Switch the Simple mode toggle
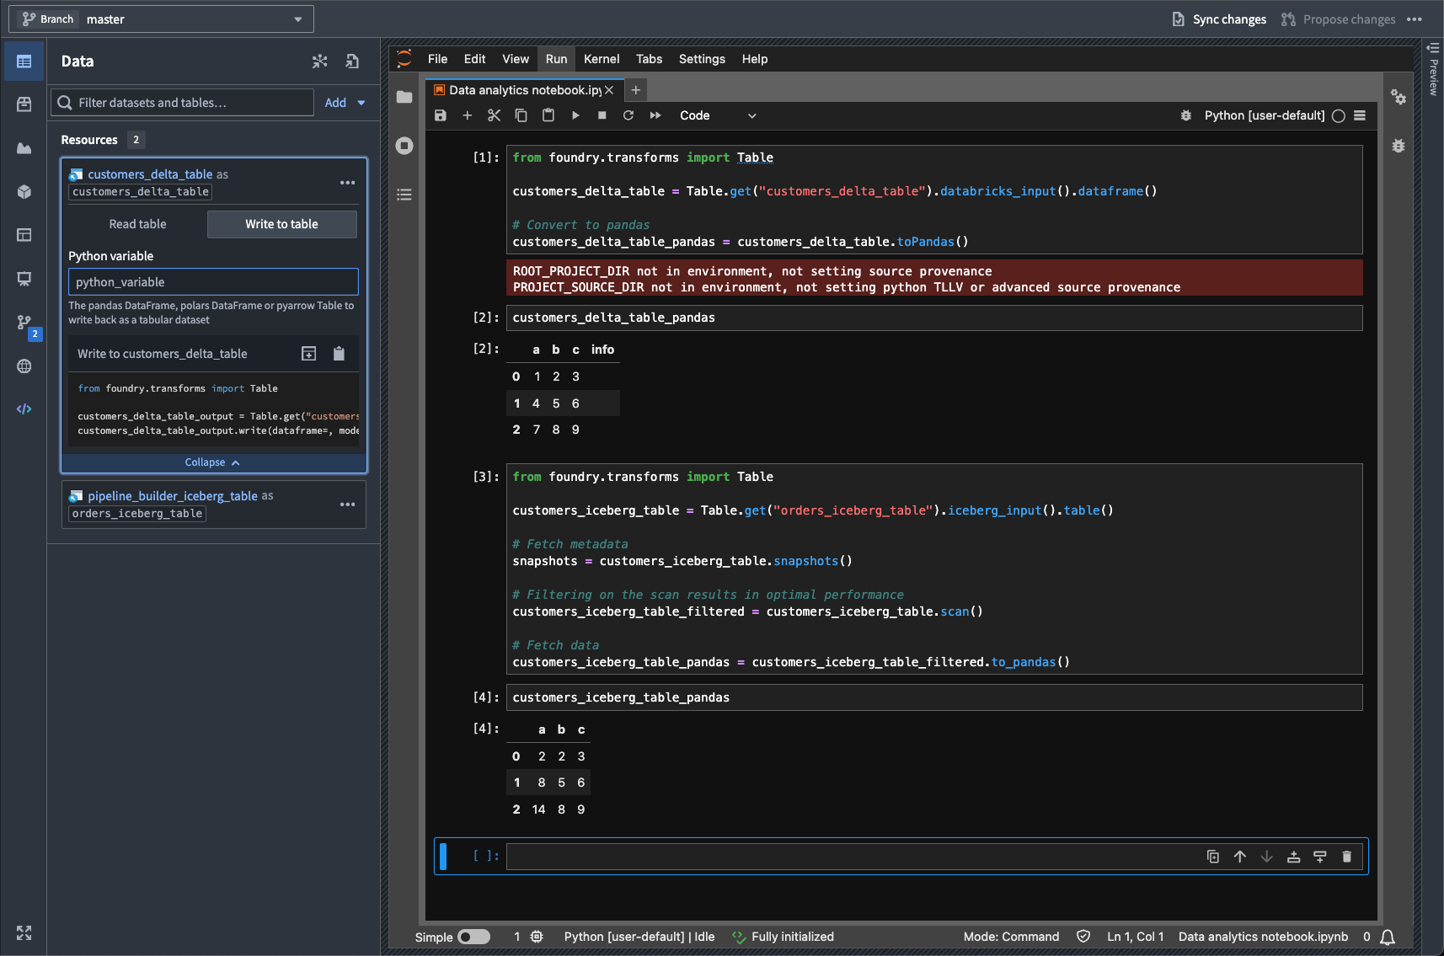Screen dimensions: 1444x956 473,937
